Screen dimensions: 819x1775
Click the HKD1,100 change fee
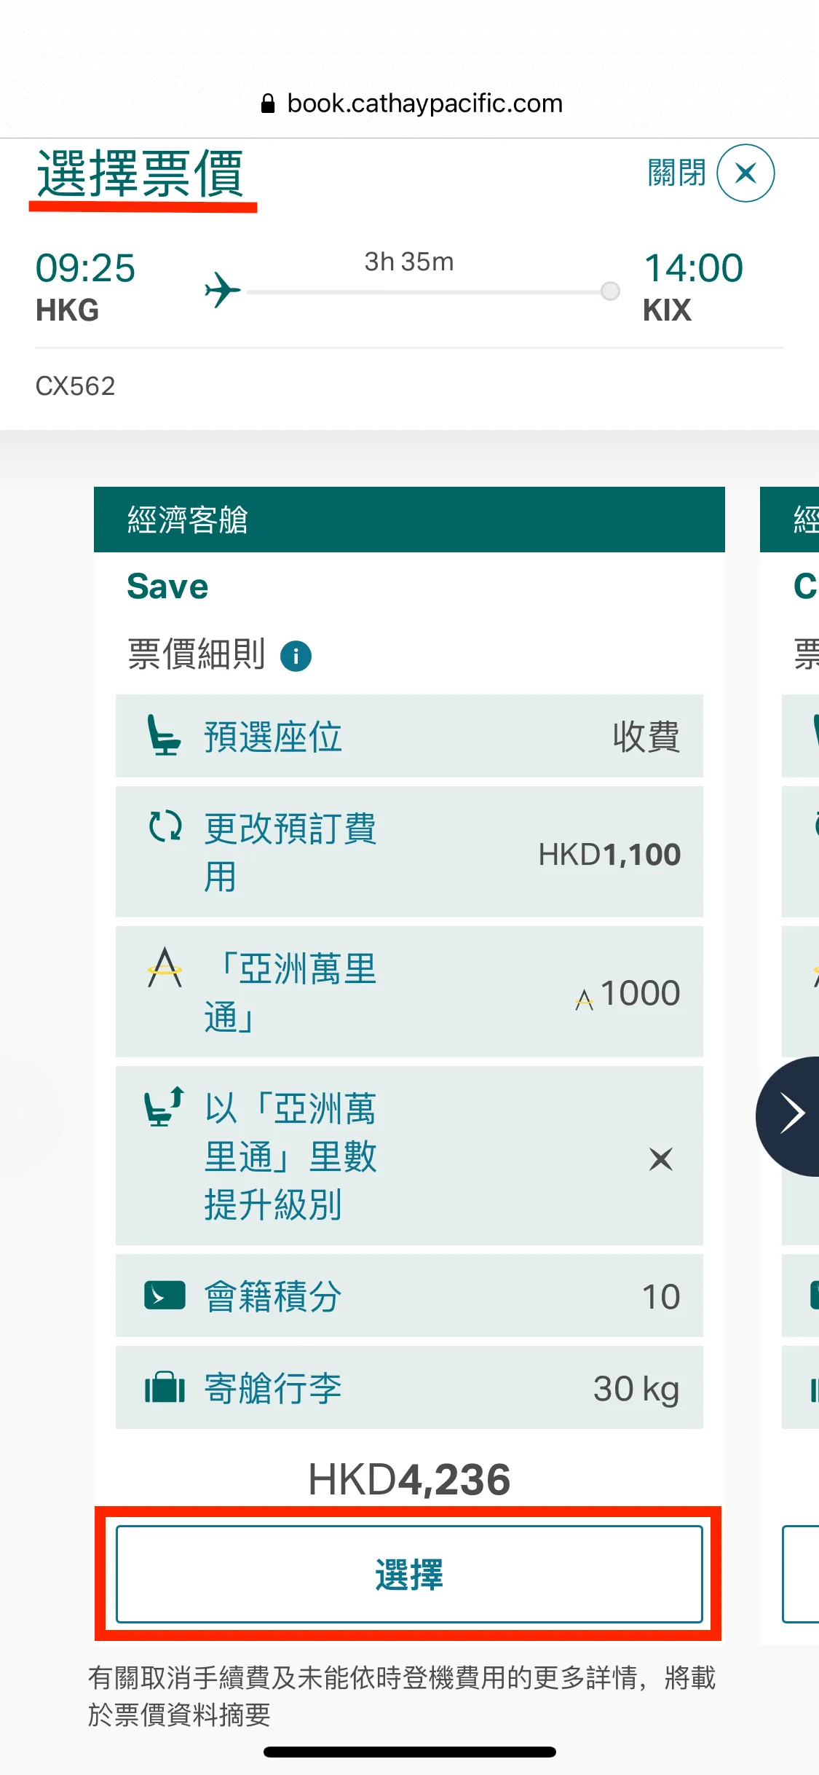click(x=609, y=854)
